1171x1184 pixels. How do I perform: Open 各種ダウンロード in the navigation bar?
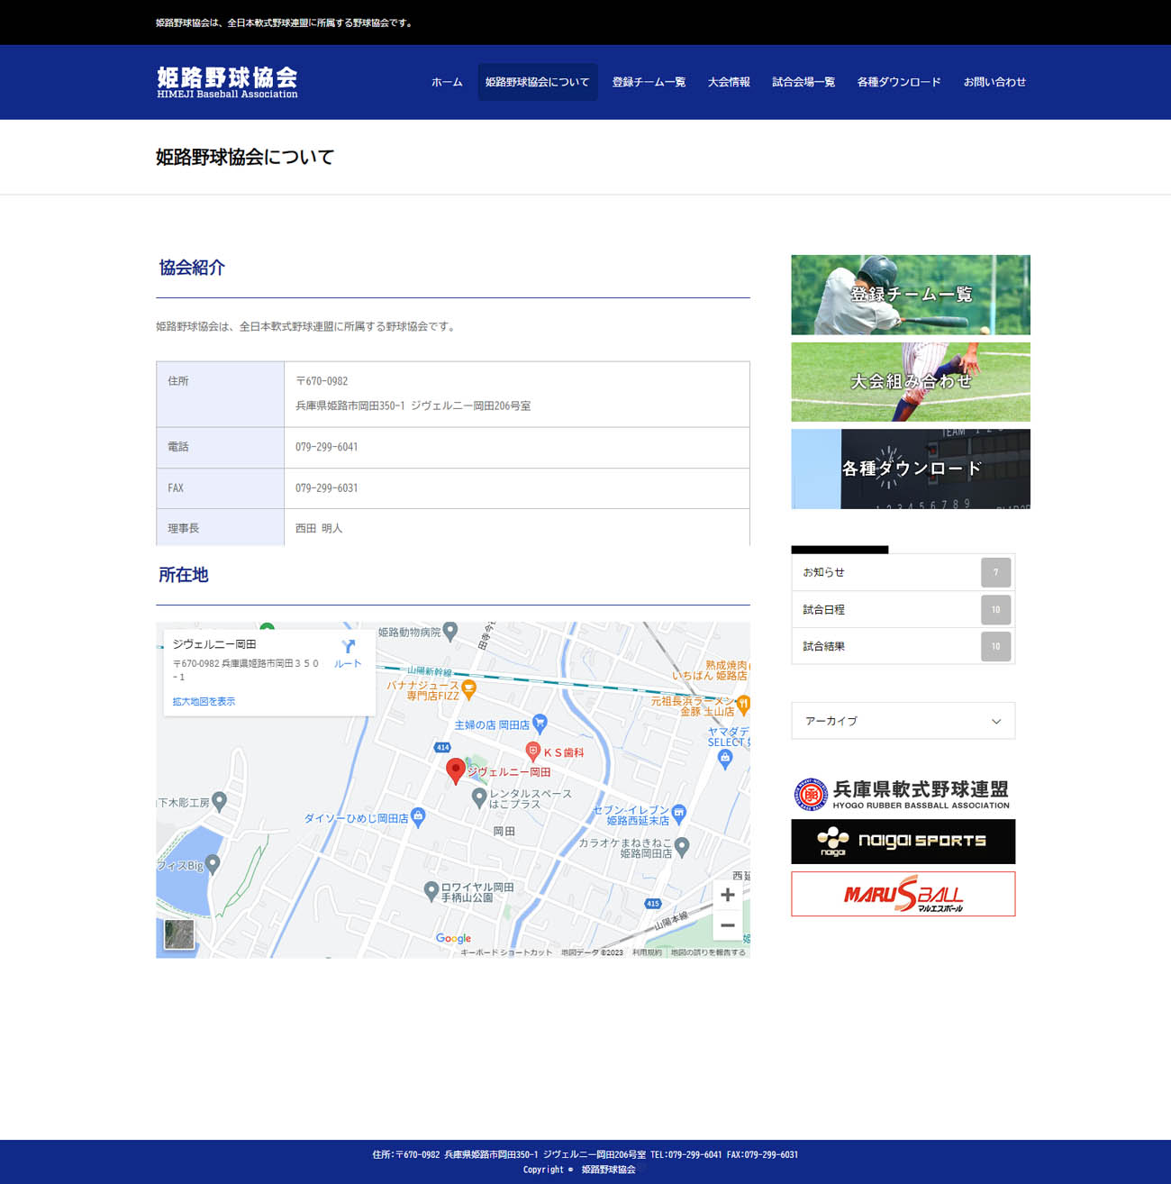[899, 82]
